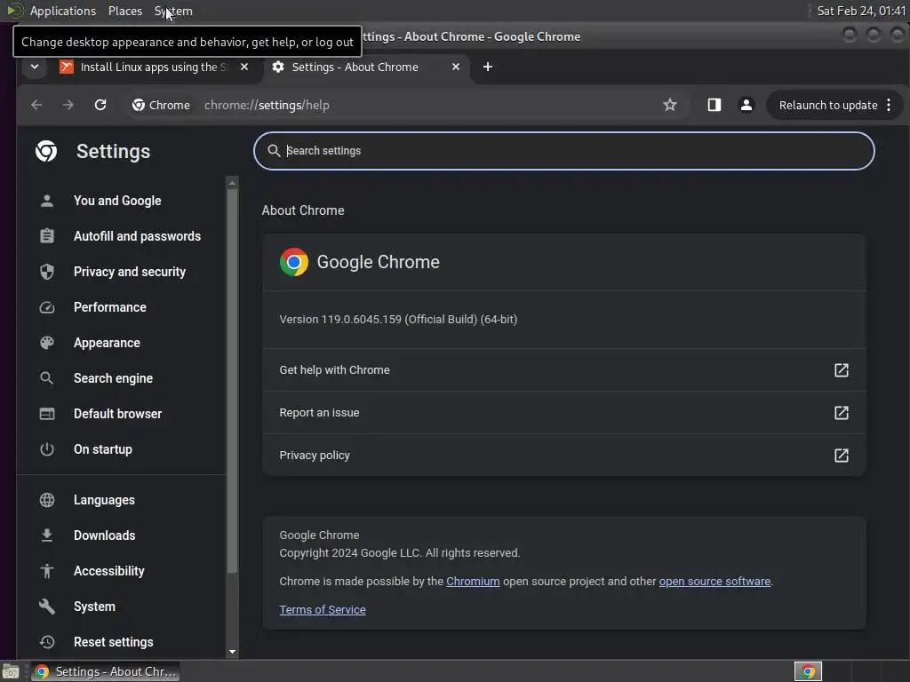Expand the tab search dropdown arrow
Viewport: 910px width, 682px height.
click(x=35, y=67)
